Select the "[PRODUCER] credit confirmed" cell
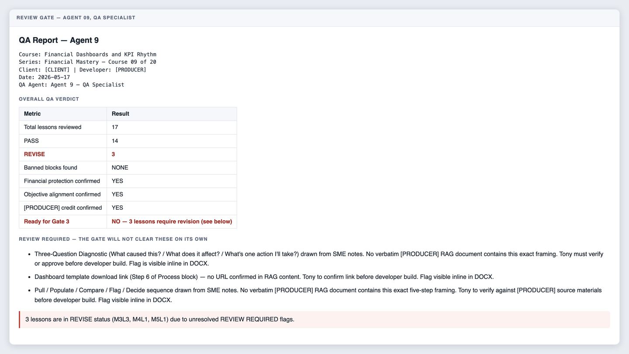 click(63, 208)
